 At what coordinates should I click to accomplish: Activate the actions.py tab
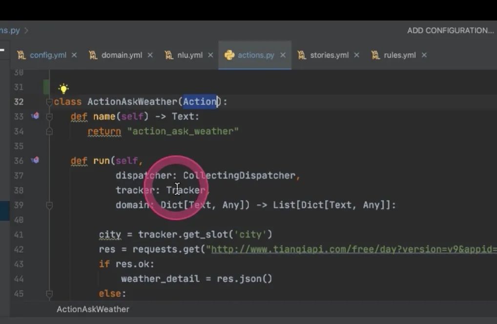click(256, 55)
